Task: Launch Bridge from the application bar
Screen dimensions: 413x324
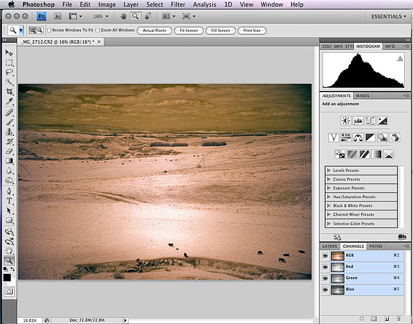Action: (x=56, y=16)
